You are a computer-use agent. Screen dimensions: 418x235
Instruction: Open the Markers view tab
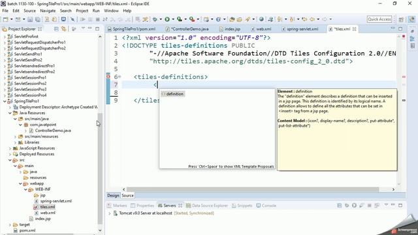(117, 206)
